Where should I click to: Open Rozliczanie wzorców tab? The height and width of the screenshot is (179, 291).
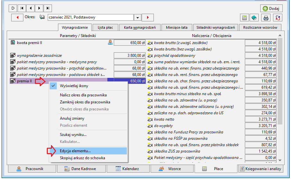click(260, 27)
